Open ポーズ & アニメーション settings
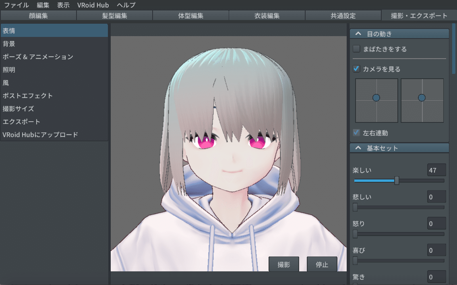The width and height of the screenshot is (457, 285). pyautogui.click(x=54, y=57)
